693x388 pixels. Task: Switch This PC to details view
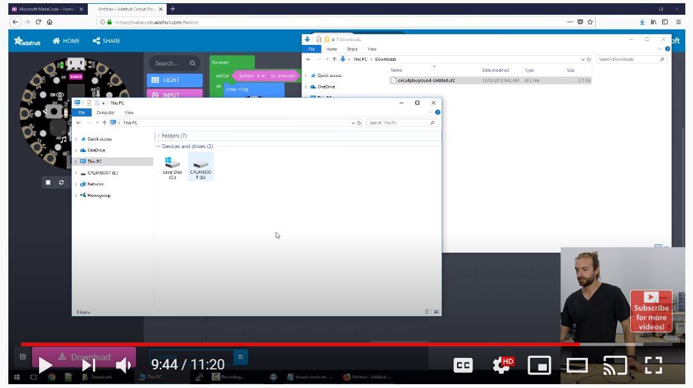tap(428, 312)
